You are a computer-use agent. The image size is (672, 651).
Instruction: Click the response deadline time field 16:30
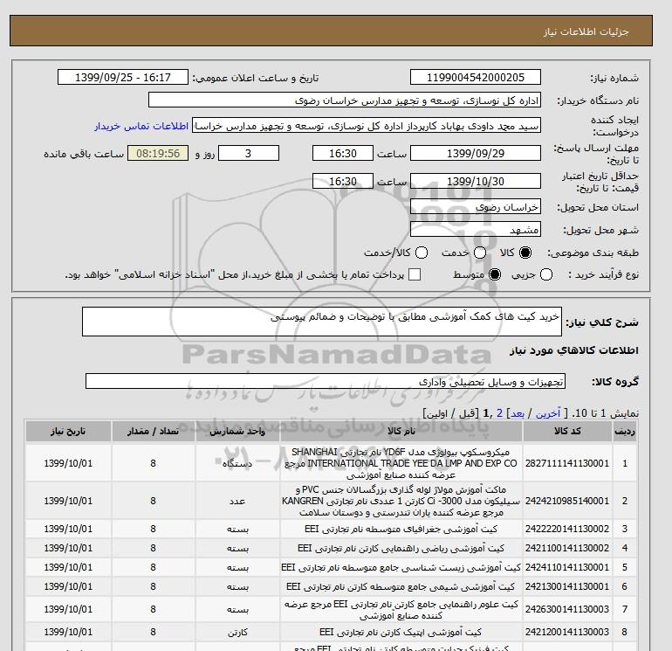click(x=343, y=153)
